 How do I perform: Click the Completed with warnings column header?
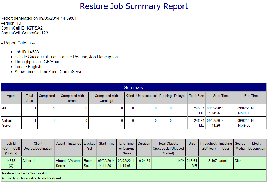(106, 98)
